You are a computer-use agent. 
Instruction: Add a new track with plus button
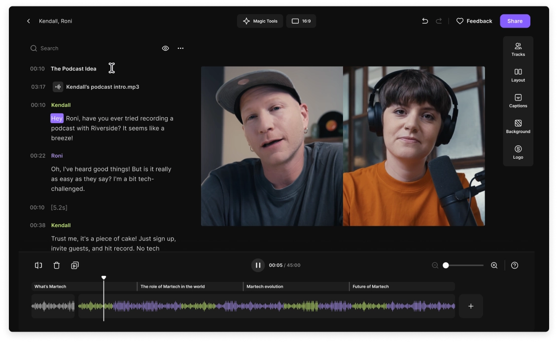point(471,306)
